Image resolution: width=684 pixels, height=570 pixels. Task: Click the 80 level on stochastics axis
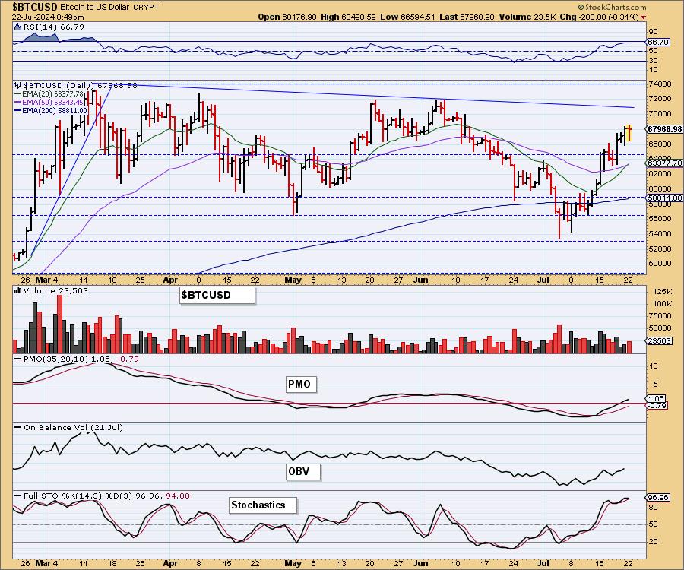click(653, 508)
